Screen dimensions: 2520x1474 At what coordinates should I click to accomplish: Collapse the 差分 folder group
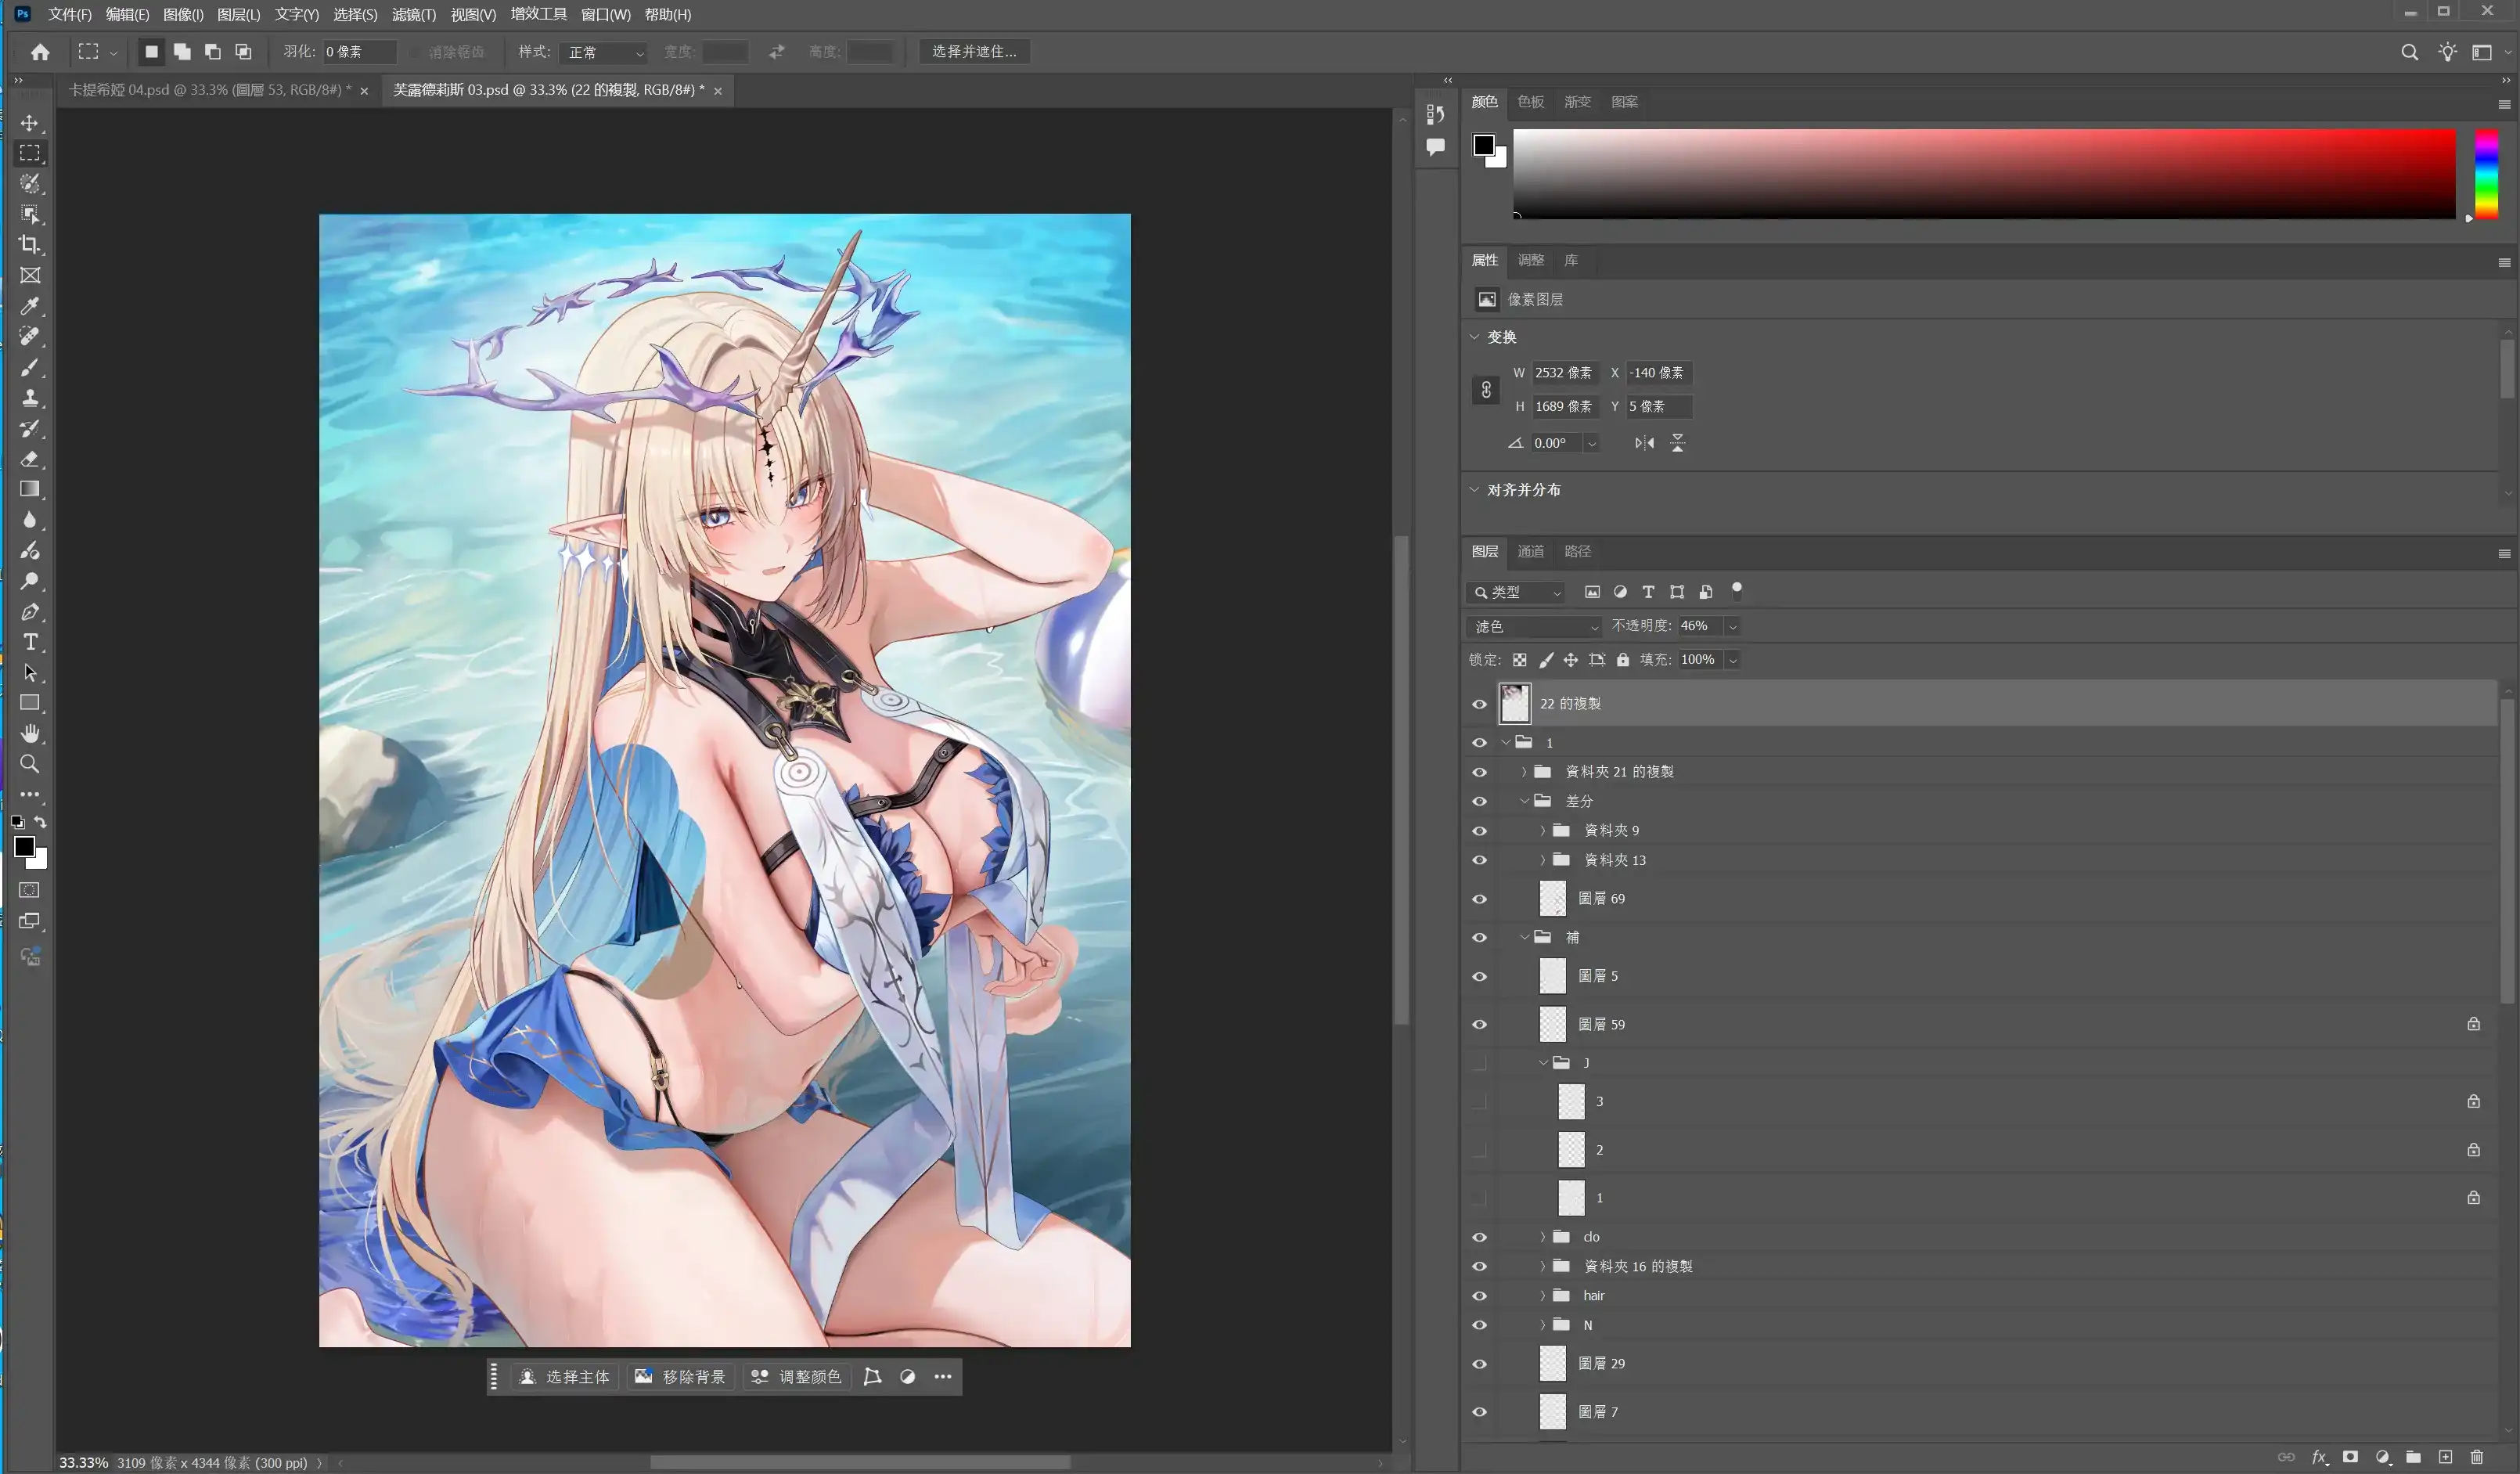(x=1524, y=801)
